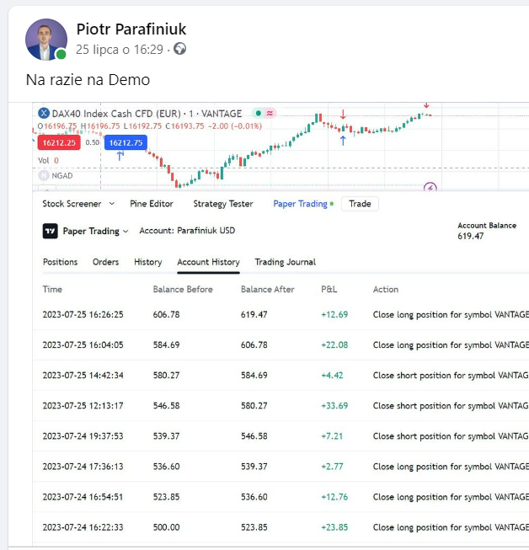Screen dimensions: 529x550
Task: Select the Paper Trading panel tab
Action: click(x=300, y=204)
